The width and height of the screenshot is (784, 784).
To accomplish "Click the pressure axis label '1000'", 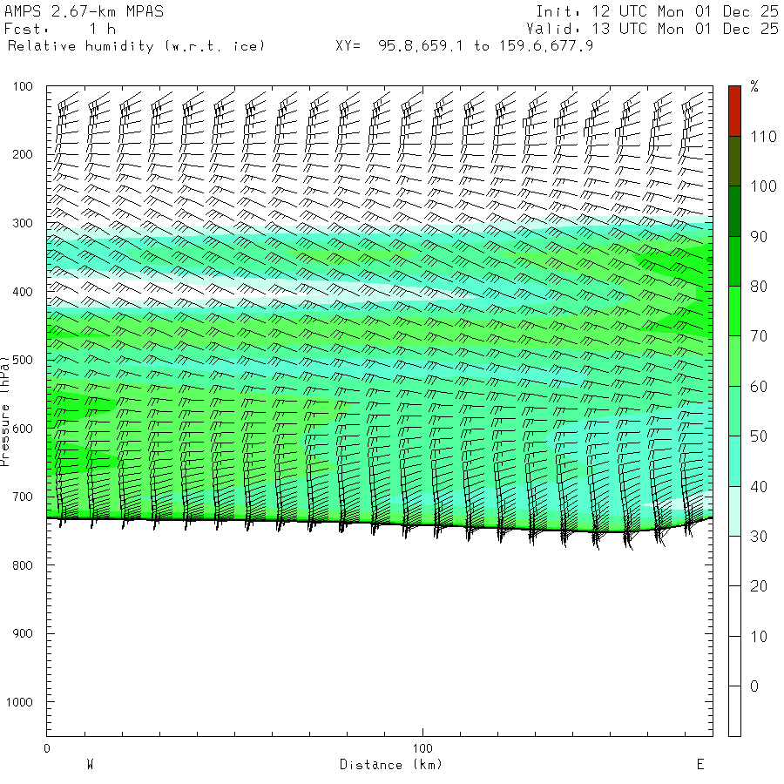I will pos(19,702).
